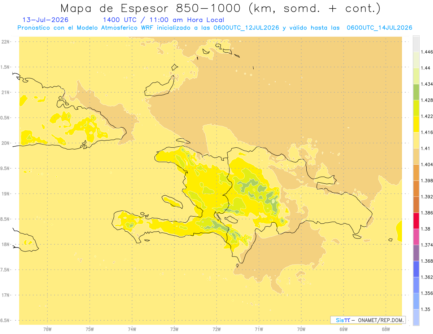Click the 22N latitude axis label

tap(6, 41)
